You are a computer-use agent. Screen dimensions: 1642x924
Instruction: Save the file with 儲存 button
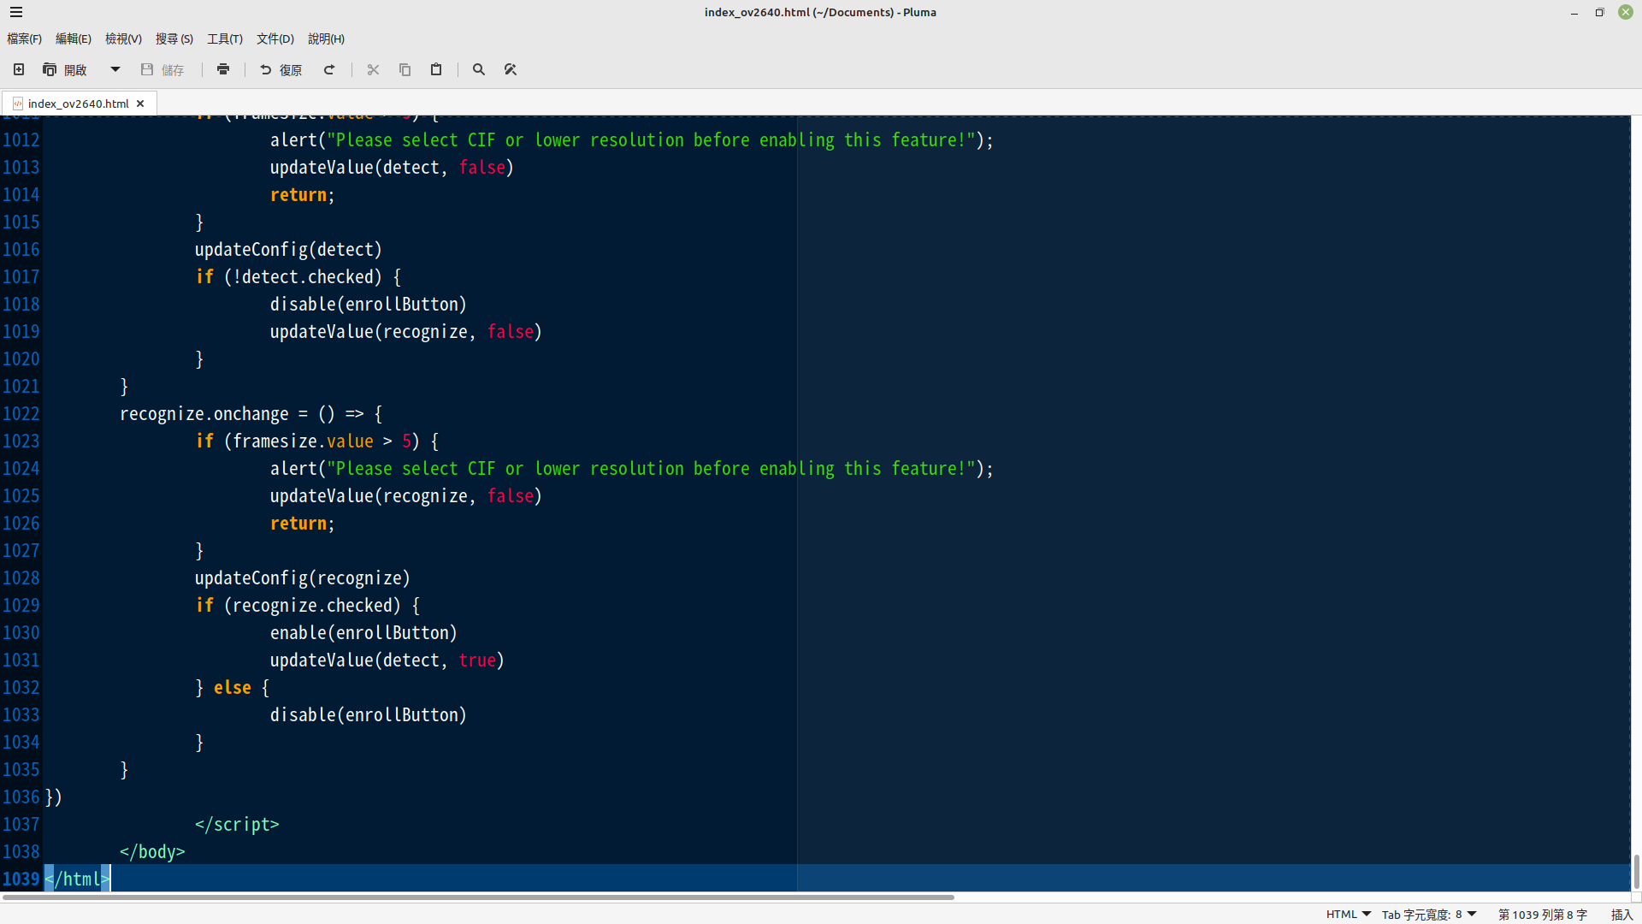pos(162,69)
